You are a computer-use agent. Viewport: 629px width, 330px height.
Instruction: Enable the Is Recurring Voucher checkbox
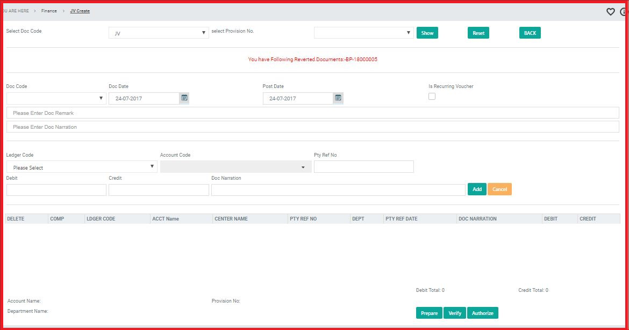click(432, 97)
